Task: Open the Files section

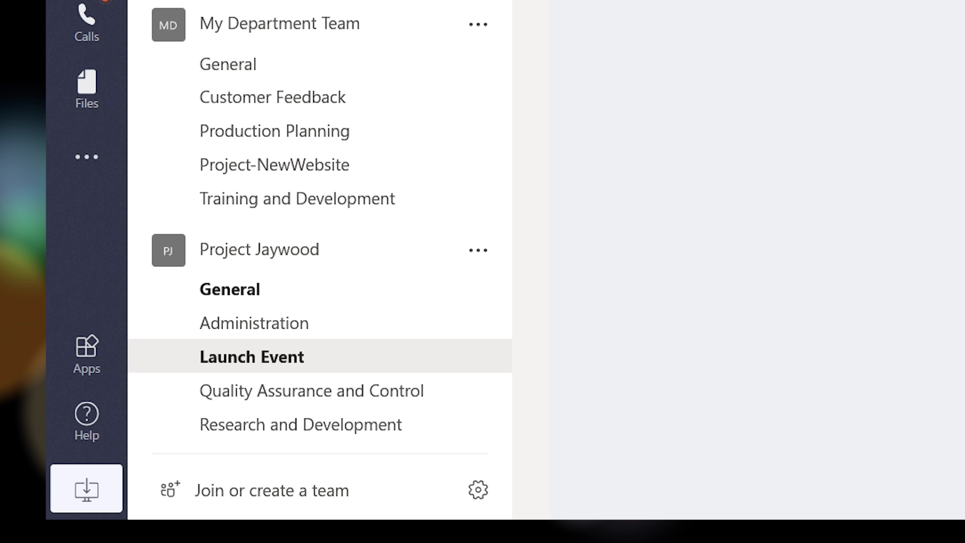Action: click(x=86, y=89)
